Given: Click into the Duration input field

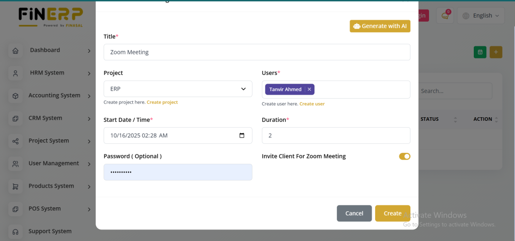Looking at the screenshot, I should [335, 135].
